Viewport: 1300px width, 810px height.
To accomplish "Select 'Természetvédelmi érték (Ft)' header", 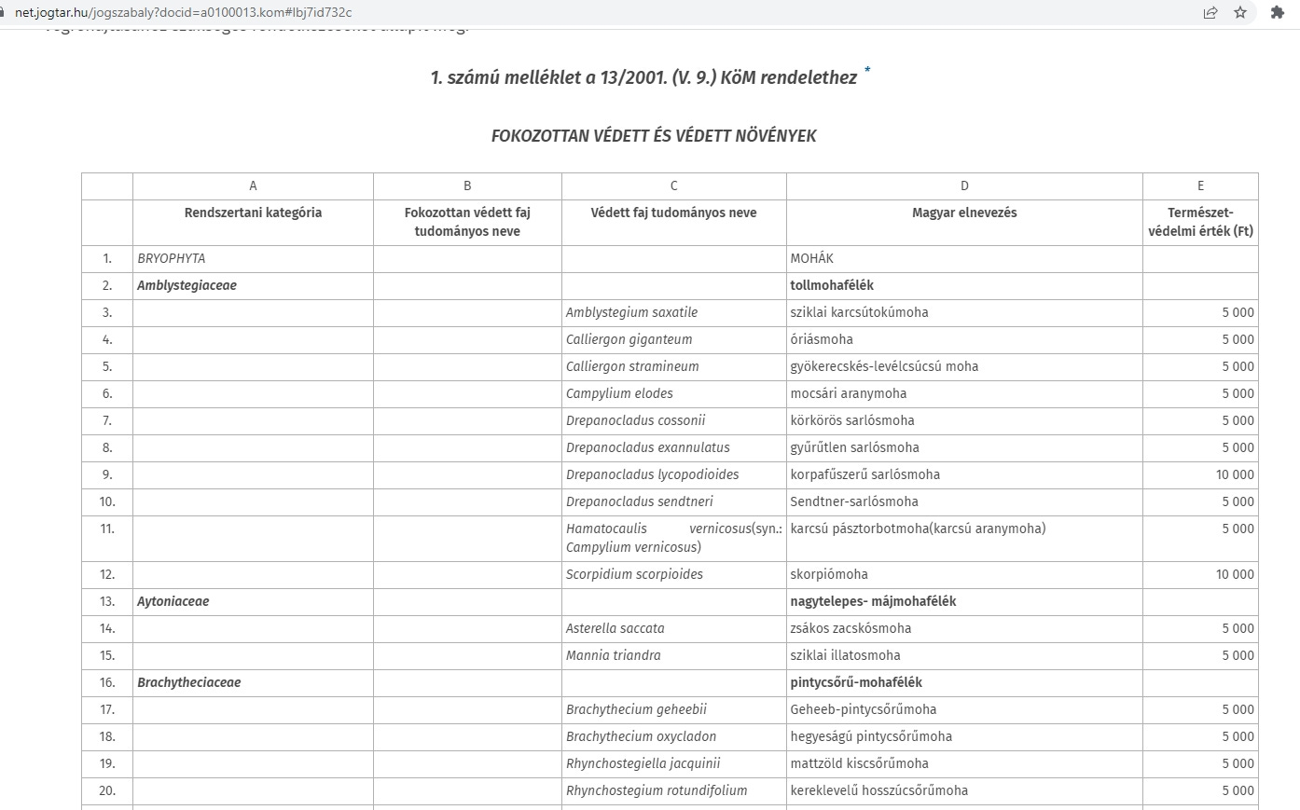I will coord(1200,222).
